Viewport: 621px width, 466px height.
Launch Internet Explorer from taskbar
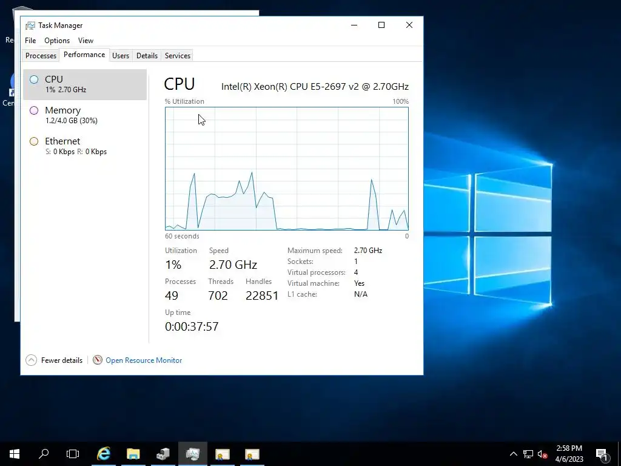pyautogui.click(x=104, y=454)
